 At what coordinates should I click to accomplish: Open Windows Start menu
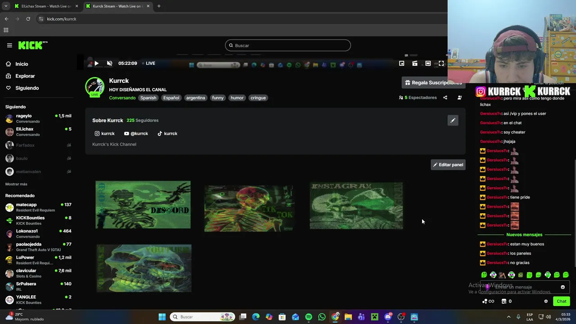pyautogui.click(x=162, y=317)
